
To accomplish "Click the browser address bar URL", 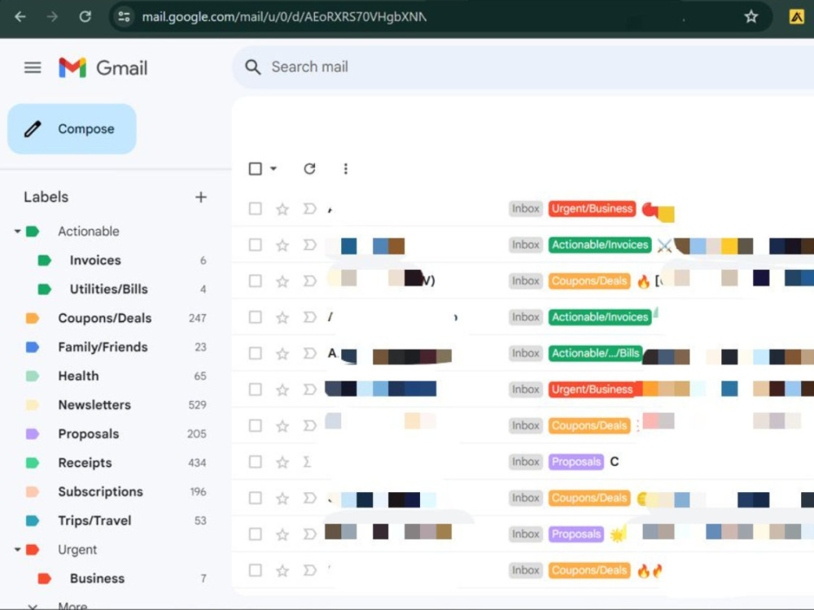I will (284, 17).
